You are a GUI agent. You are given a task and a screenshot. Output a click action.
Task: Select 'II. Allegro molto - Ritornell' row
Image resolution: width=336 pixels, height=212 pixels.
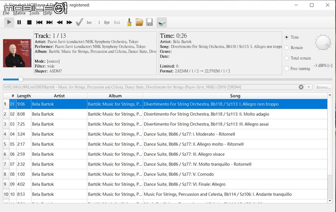pyautogui.click(x=165, y=144)
